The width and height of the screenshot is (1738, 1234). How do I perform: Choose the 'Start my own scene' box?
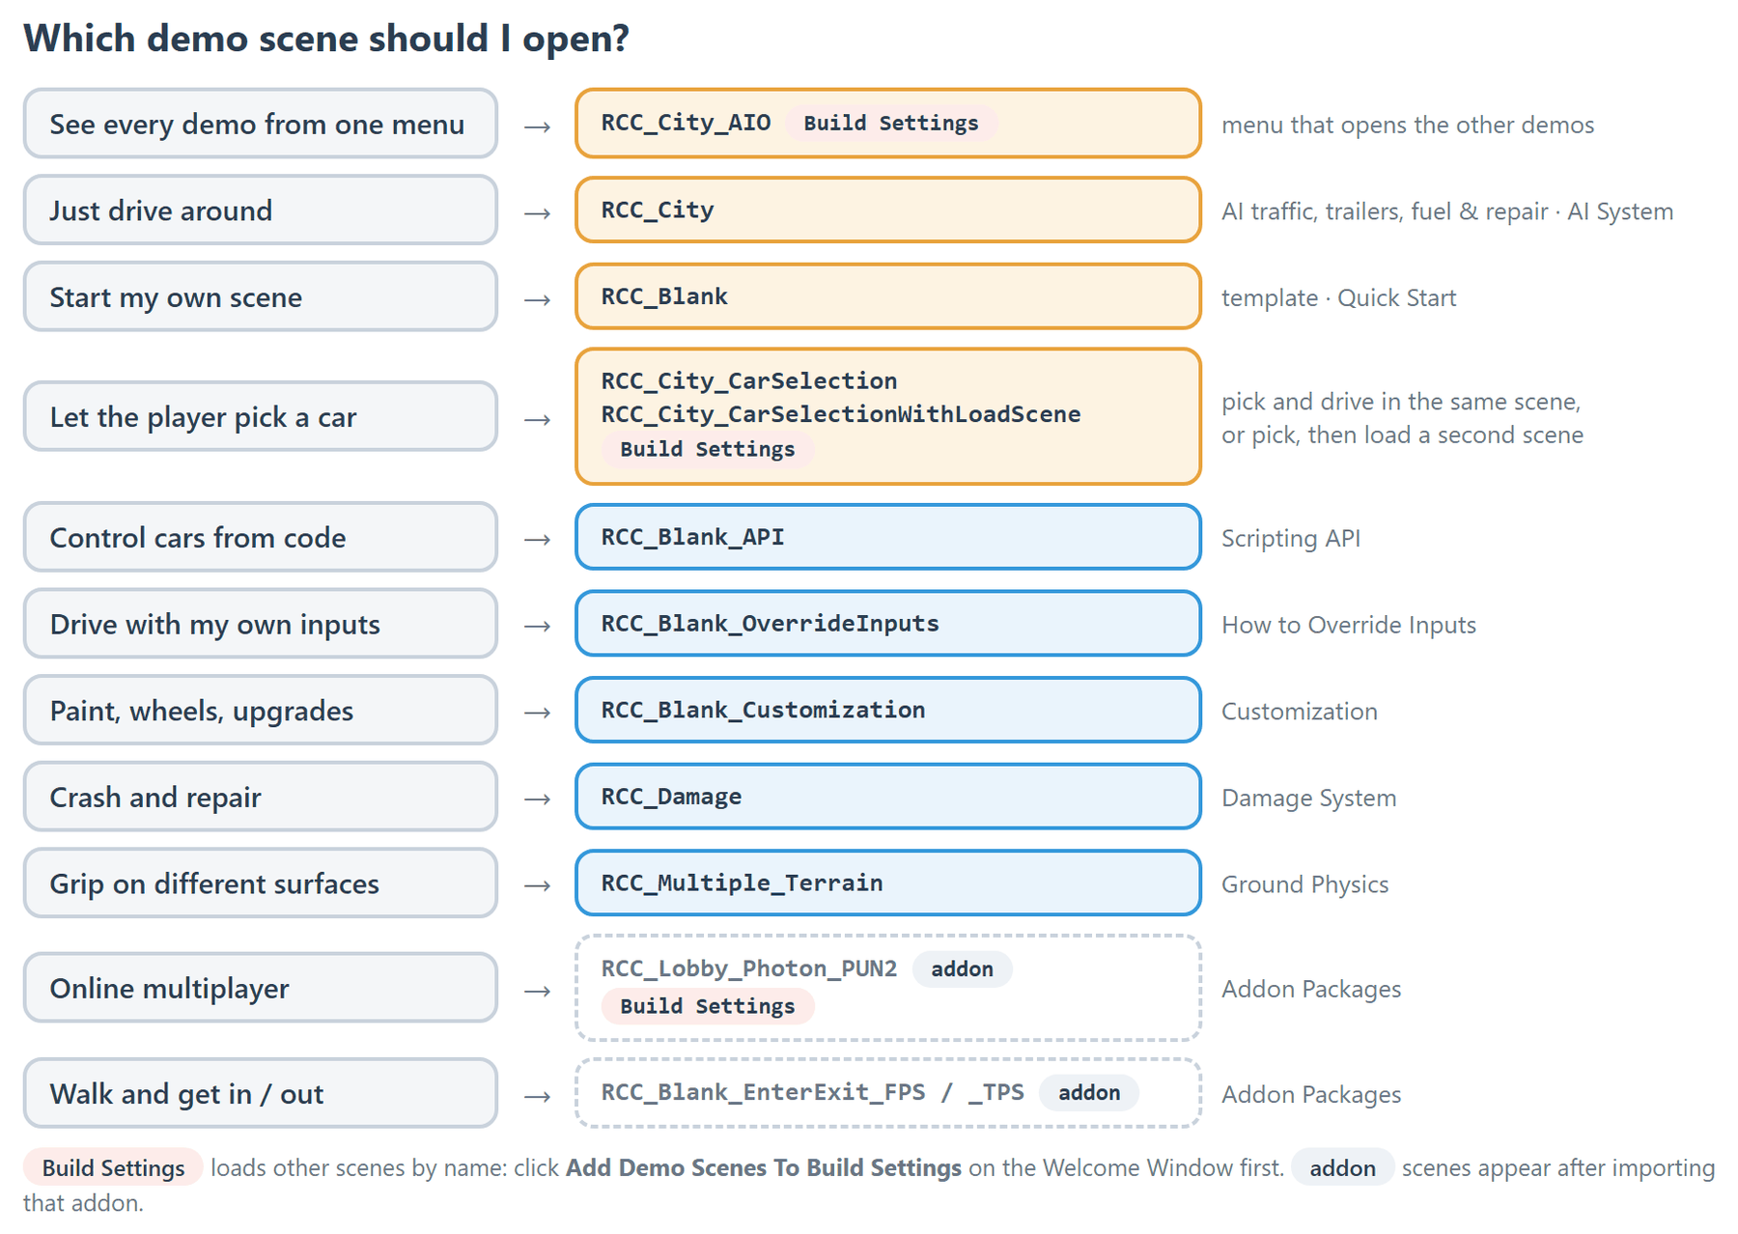(x=261, y=296)
